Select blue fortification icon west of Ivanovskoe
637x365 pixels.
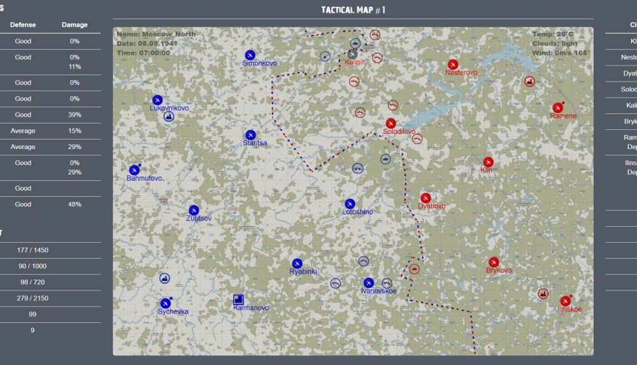335,283
